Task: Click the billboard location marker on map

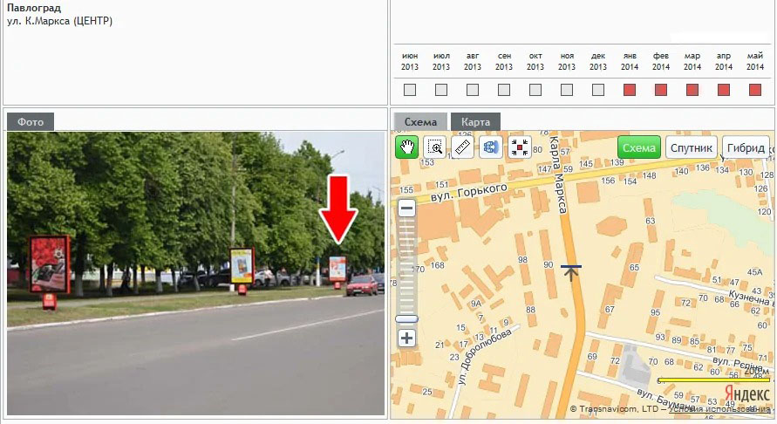Action: coord(571,272)
